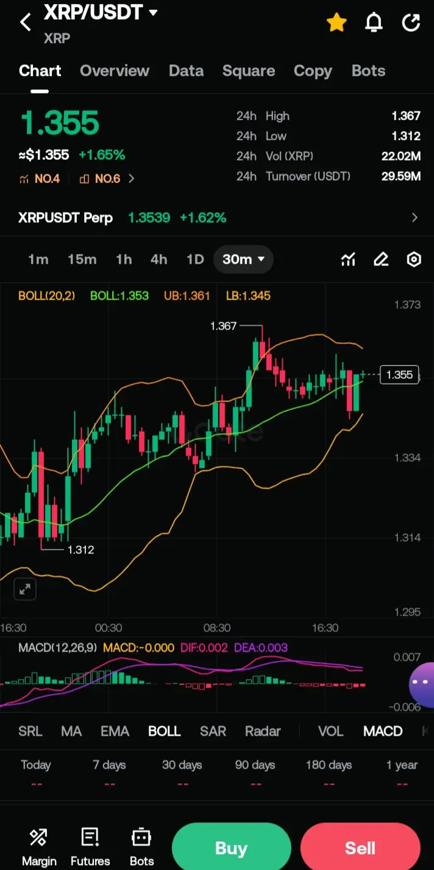Viewport: 434px width, 870px height.
Task: Open the Bots tab
Action: point(369,71)
